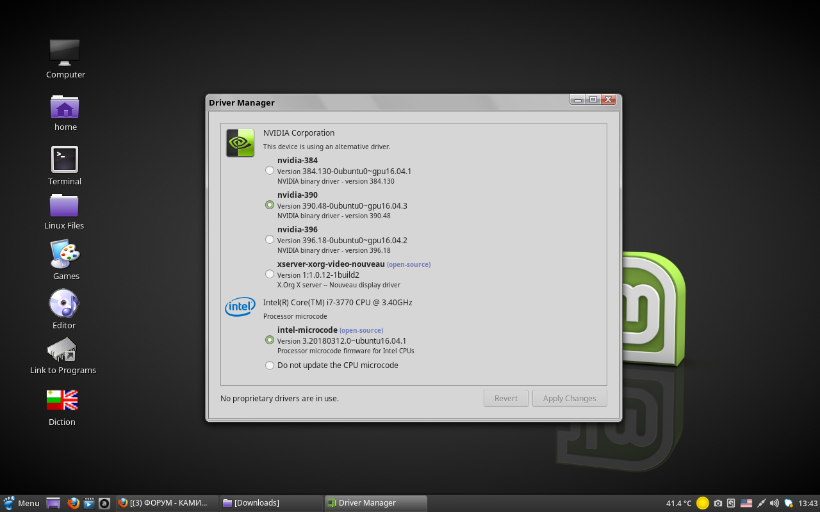Select 'Do not update the CPU microcode'
This screenshot has height=512, width=820.
click(270, 365)
